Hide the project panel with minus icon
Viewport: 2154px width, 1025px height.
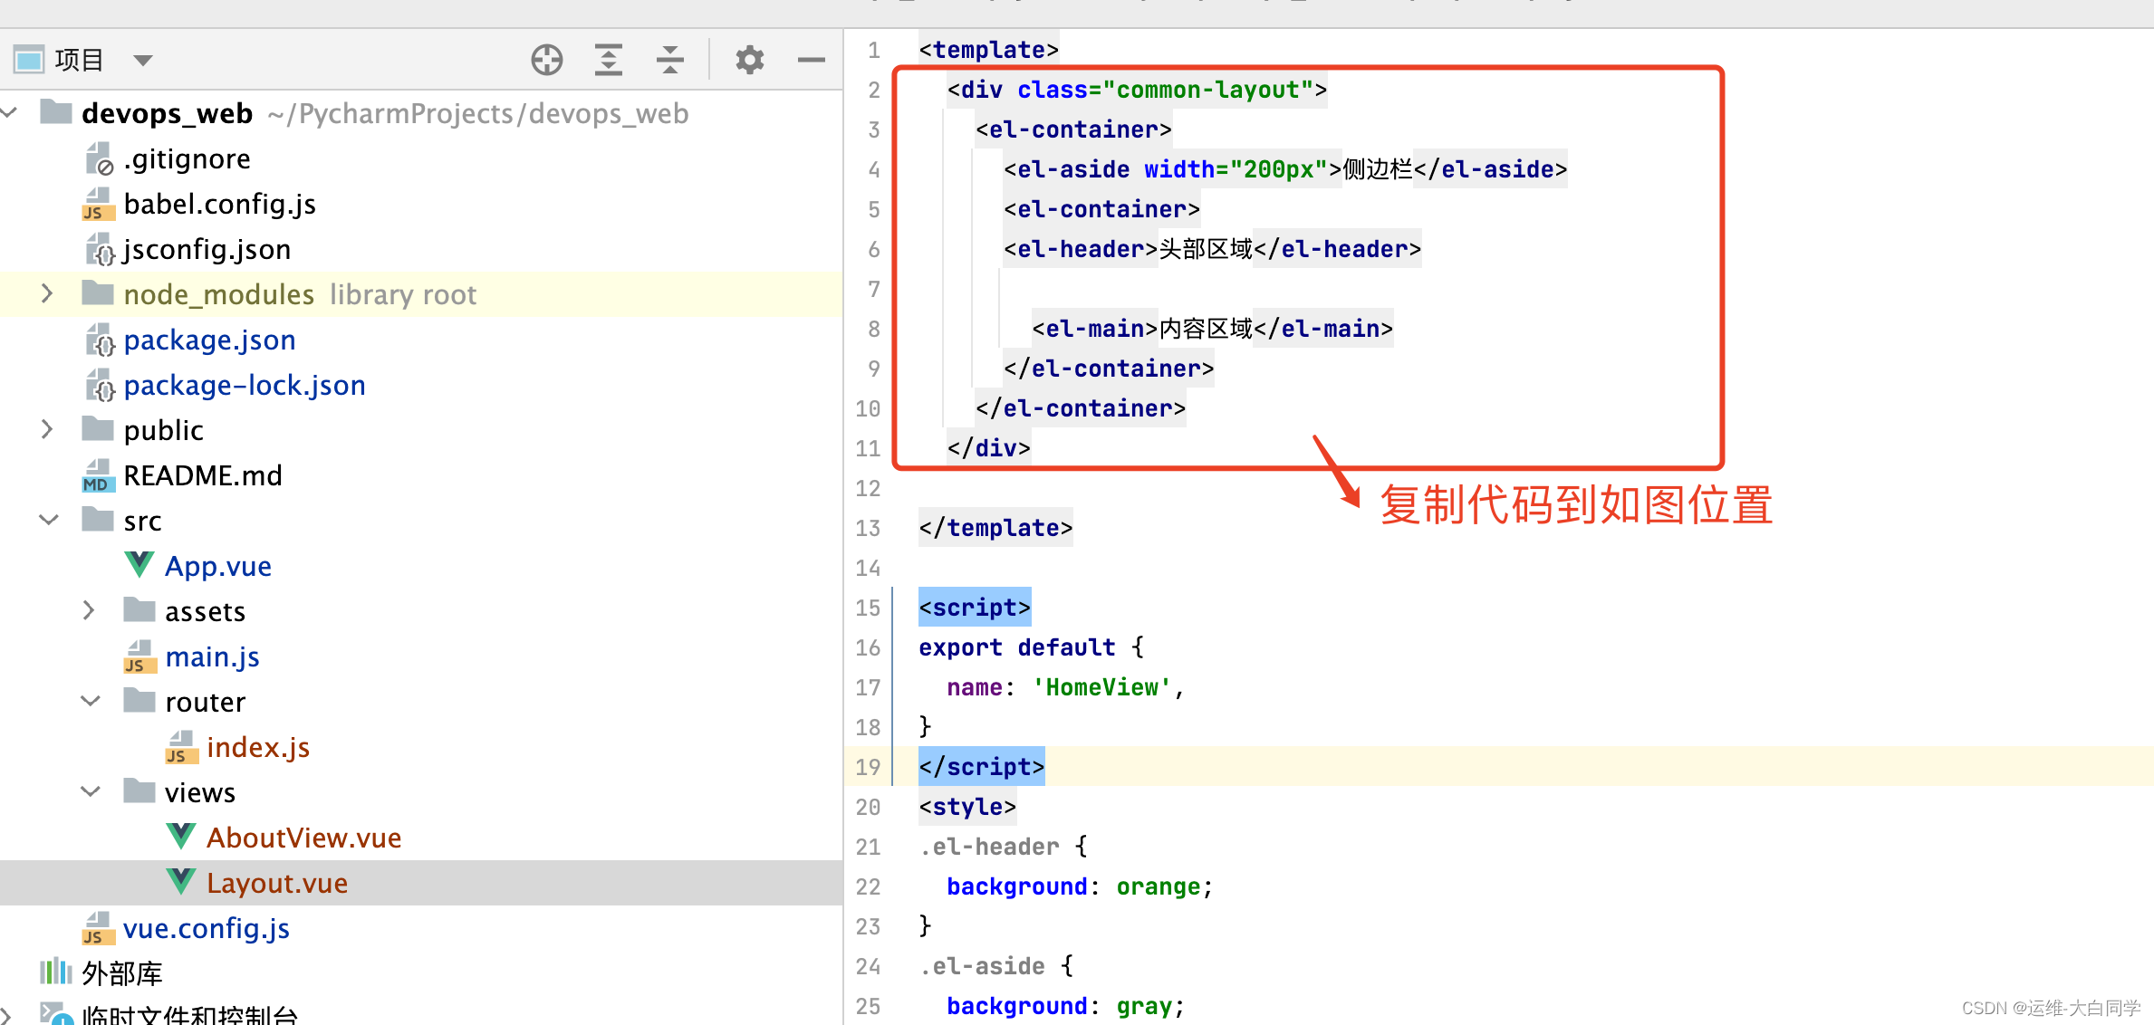[x=811, y=60]
